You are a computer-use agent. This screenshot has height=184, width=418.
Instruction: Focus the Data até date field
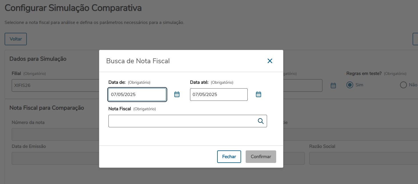click(x=219, y=95)
